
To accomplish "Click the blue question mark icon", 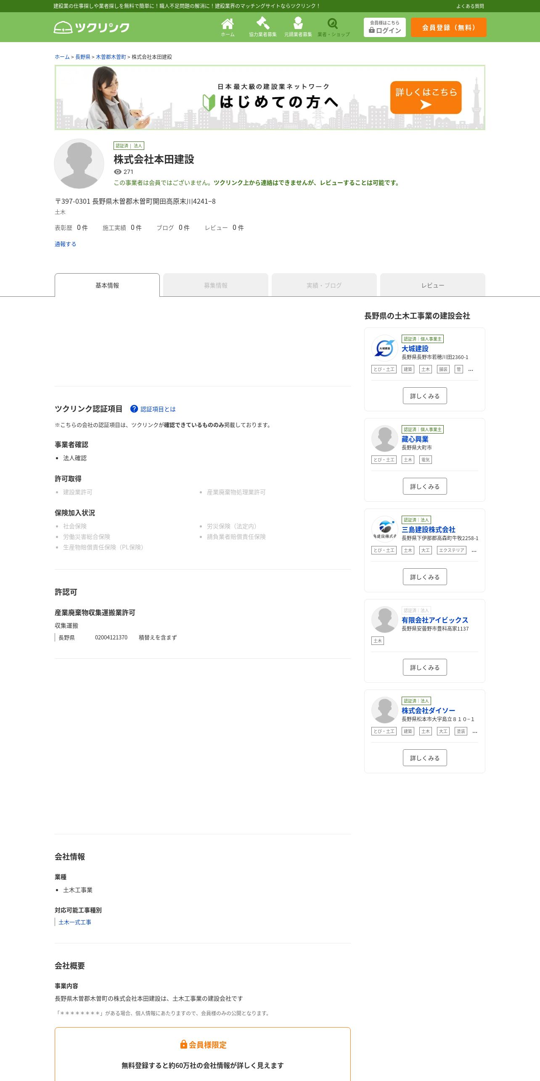I will 134,409.
